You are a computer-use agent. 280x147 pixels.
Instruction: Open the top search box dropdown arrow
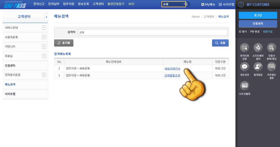(x=183, y=4)
